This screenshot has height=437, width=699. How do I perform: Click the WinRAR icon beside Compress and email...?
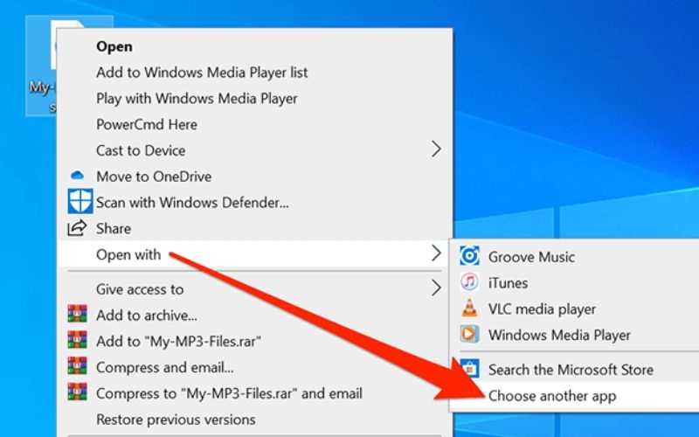click(77, 366)
